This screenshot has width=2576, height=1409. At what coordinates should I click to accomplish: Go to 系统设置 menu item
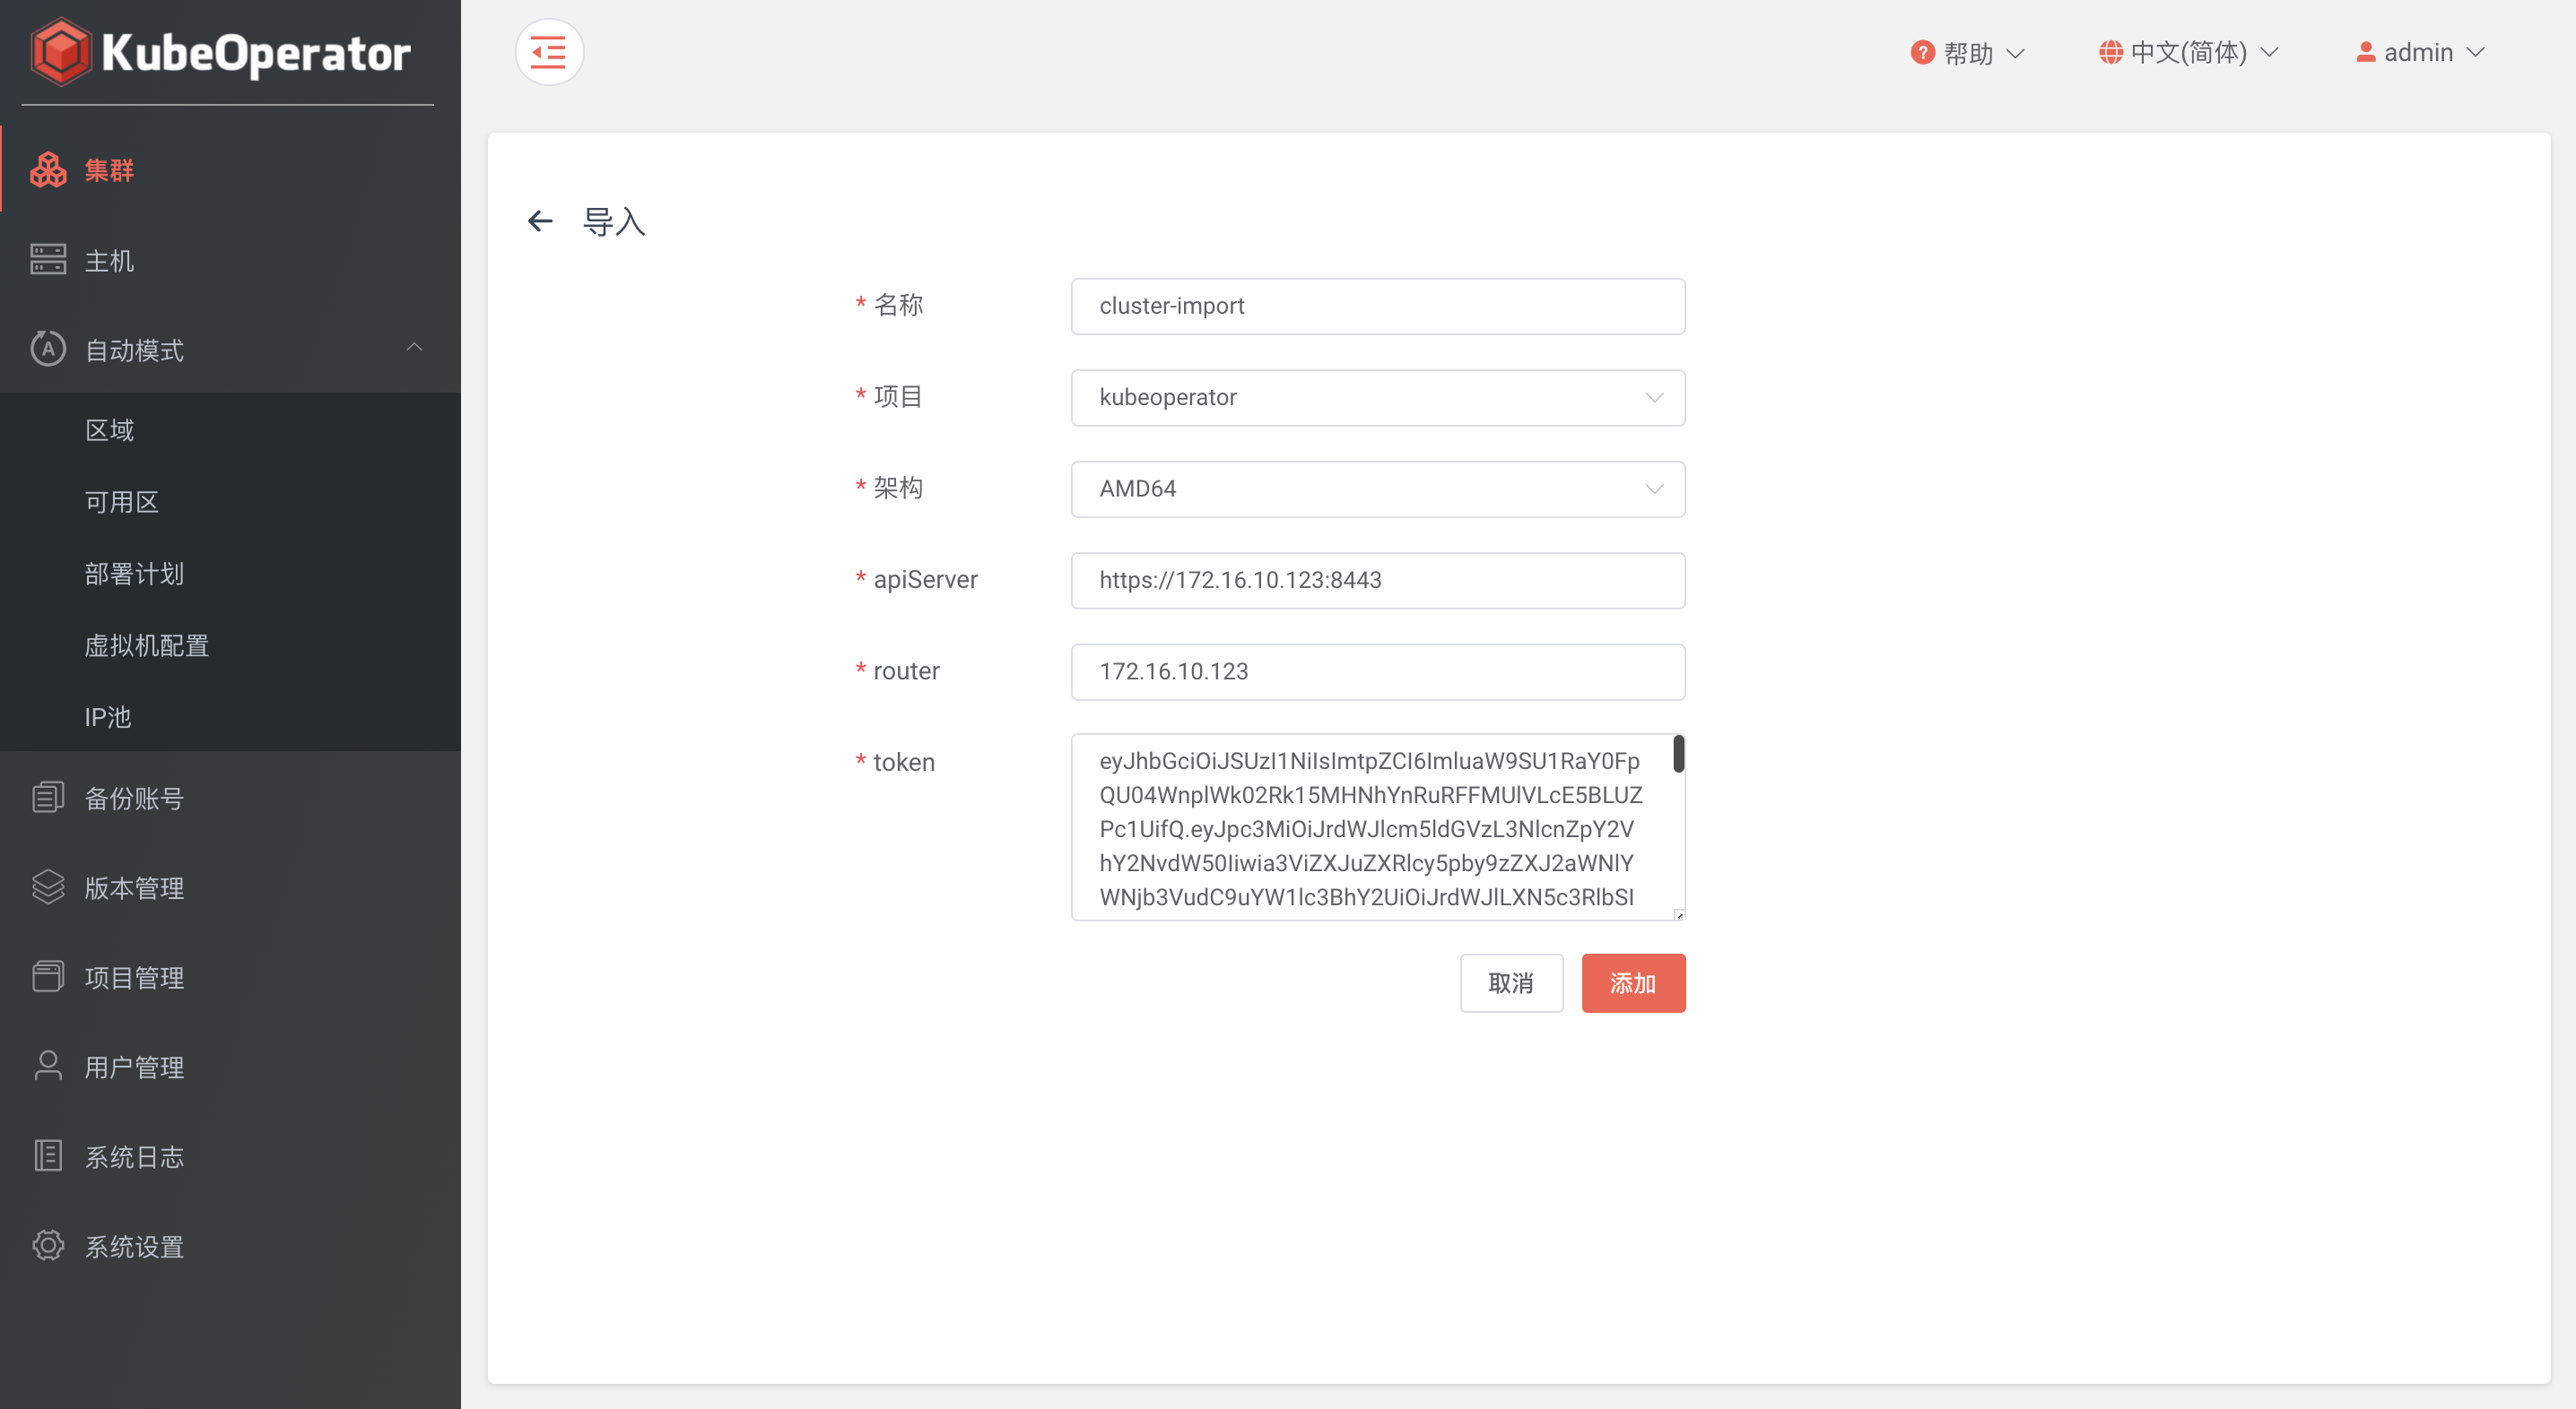tap(230, 1245)
